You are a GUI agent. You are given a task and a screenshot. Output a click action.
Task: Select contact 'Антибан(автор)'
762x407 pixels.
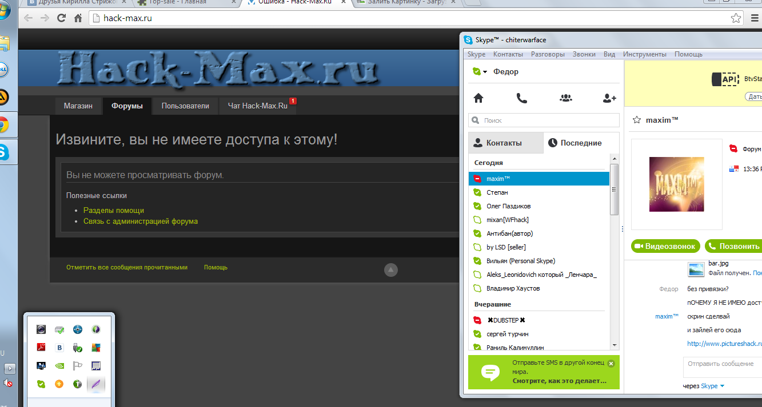pos(539,233)
